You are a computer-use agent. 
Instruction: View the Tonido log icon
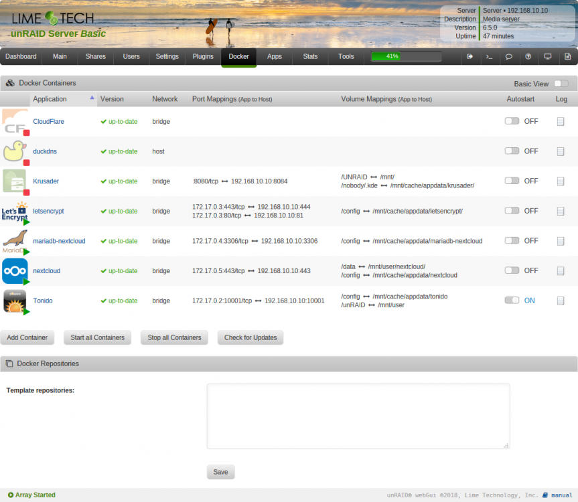pos(561,301)
